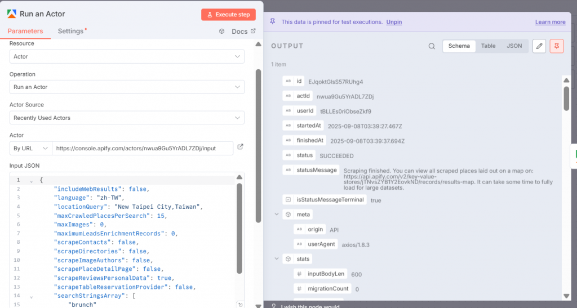577x308 pixels.
Task: Click the "brunch" string in Input JSON
Action: pos(82,305)
